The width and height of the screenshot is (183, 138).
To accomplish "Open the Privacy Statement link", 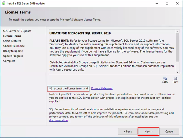I will [102, 88].
